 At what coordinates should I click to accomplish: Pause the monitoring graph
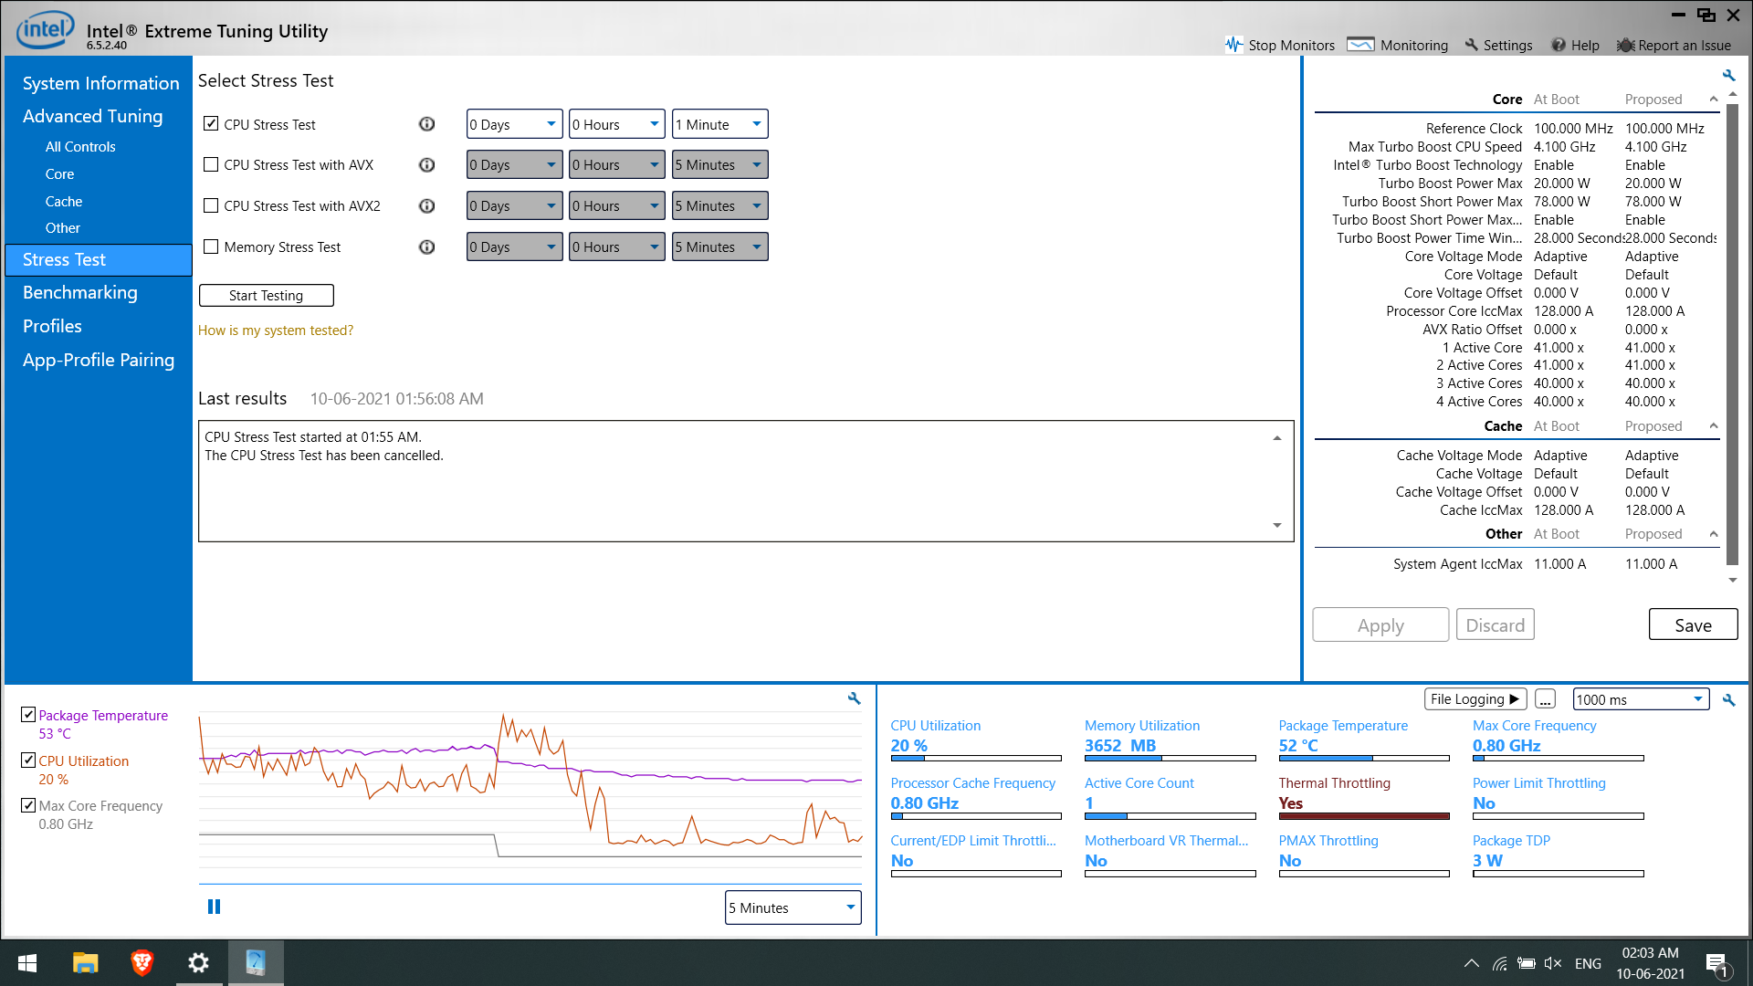pos(214,907)
